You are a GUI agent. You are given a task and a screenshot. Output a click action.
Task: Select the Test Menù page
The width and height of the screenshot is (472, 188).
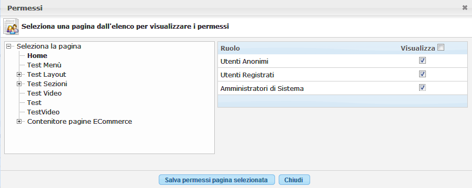[x=44, y=65]
